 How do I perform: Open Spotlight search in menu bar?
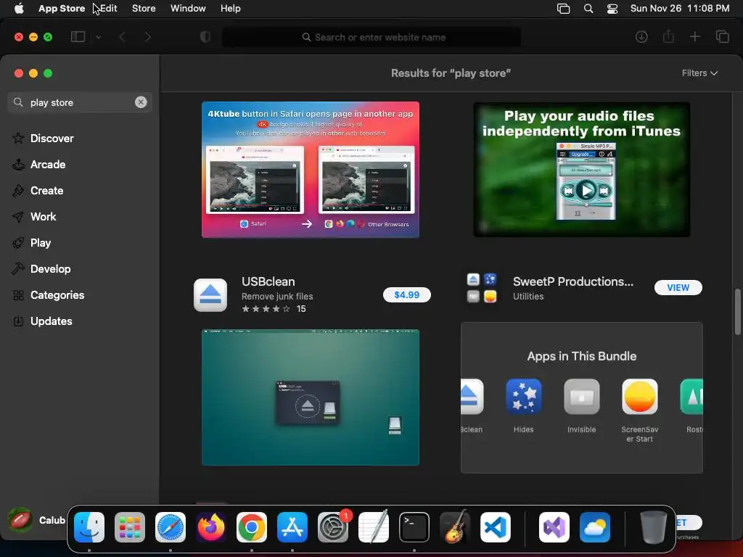click(588, 9)
